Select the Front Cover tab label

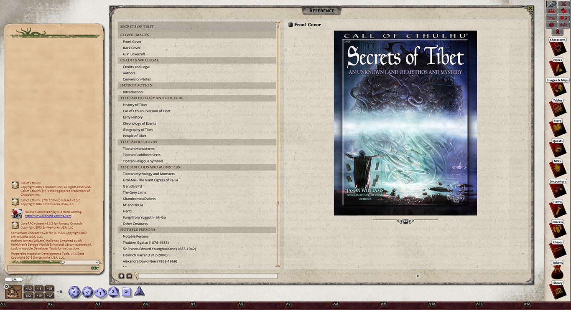pyautogui.click(x=307, y=24)
